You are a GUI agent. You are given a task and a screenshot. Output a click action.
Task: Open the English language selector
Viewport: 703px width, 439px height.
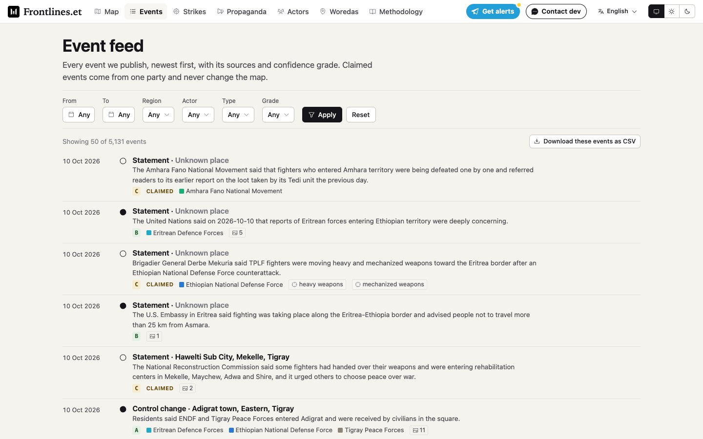[x=618, y=11]
